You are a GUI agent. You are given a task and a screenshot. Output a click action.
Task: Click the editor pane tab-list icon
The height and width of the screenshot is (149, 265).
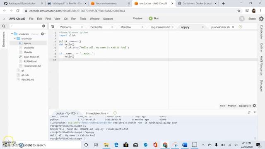(x=53, y=26)
